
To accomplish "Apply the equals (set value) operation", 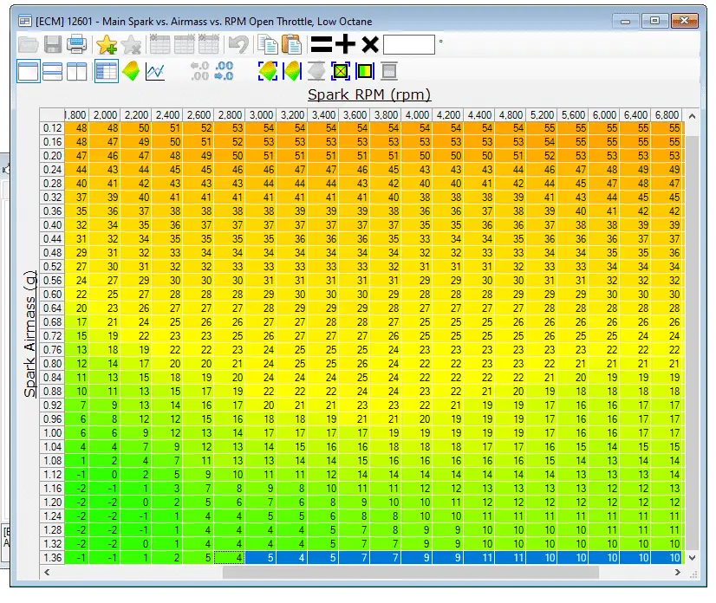I will pos(322,44).
